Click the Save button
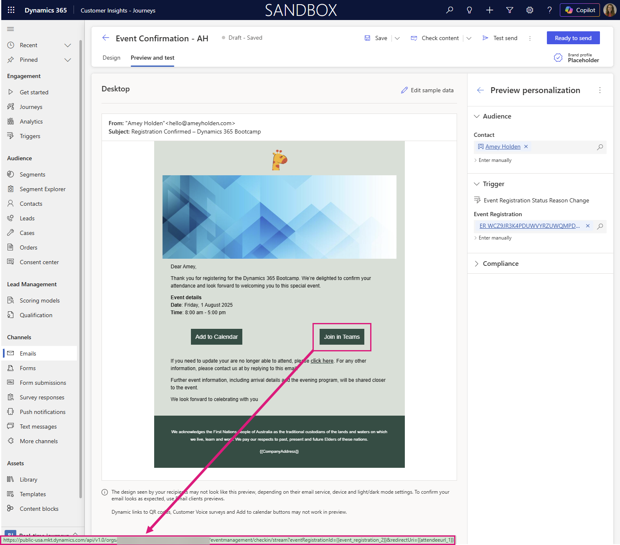620x545 pixels. pos(376,38)
